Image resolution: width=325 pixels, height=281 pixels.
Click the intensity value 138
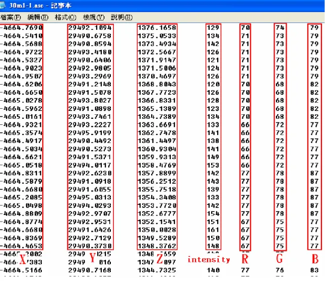click(x=213, y=141)
